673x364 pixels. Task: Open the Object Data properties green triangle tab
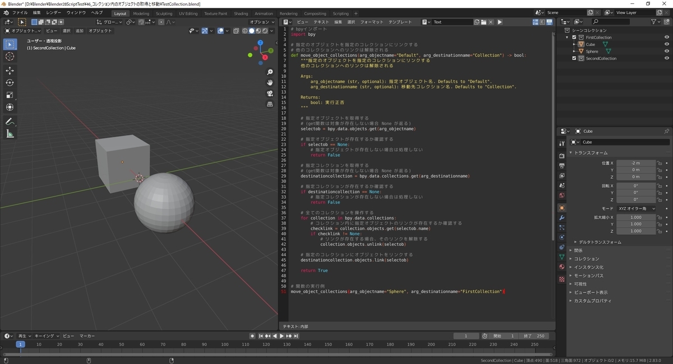[x=561, y=256]
